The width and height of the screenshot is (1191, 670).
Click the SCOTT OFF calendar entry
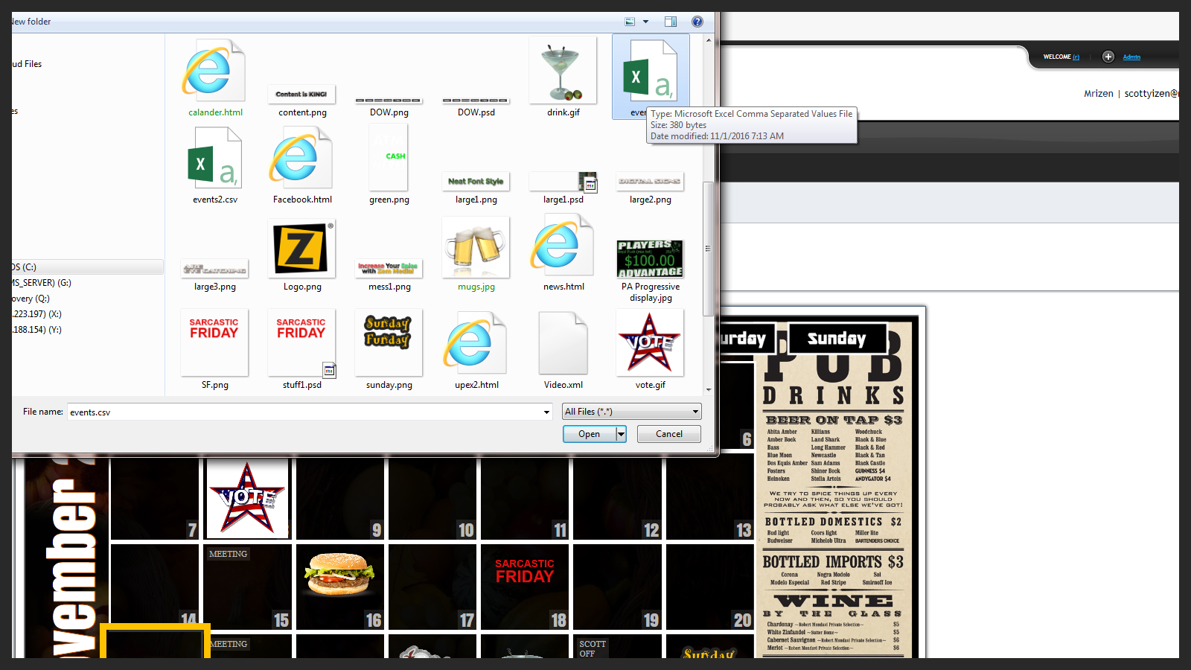coord(593,648)
